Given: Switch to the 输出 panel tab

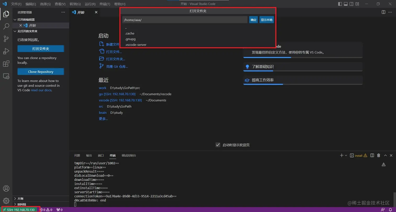Looking at the screenshot, I should coord(89,155).
